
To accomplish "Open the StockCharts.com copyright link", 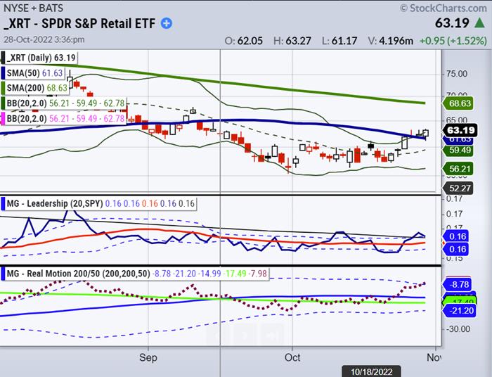I will coord(443,8).
